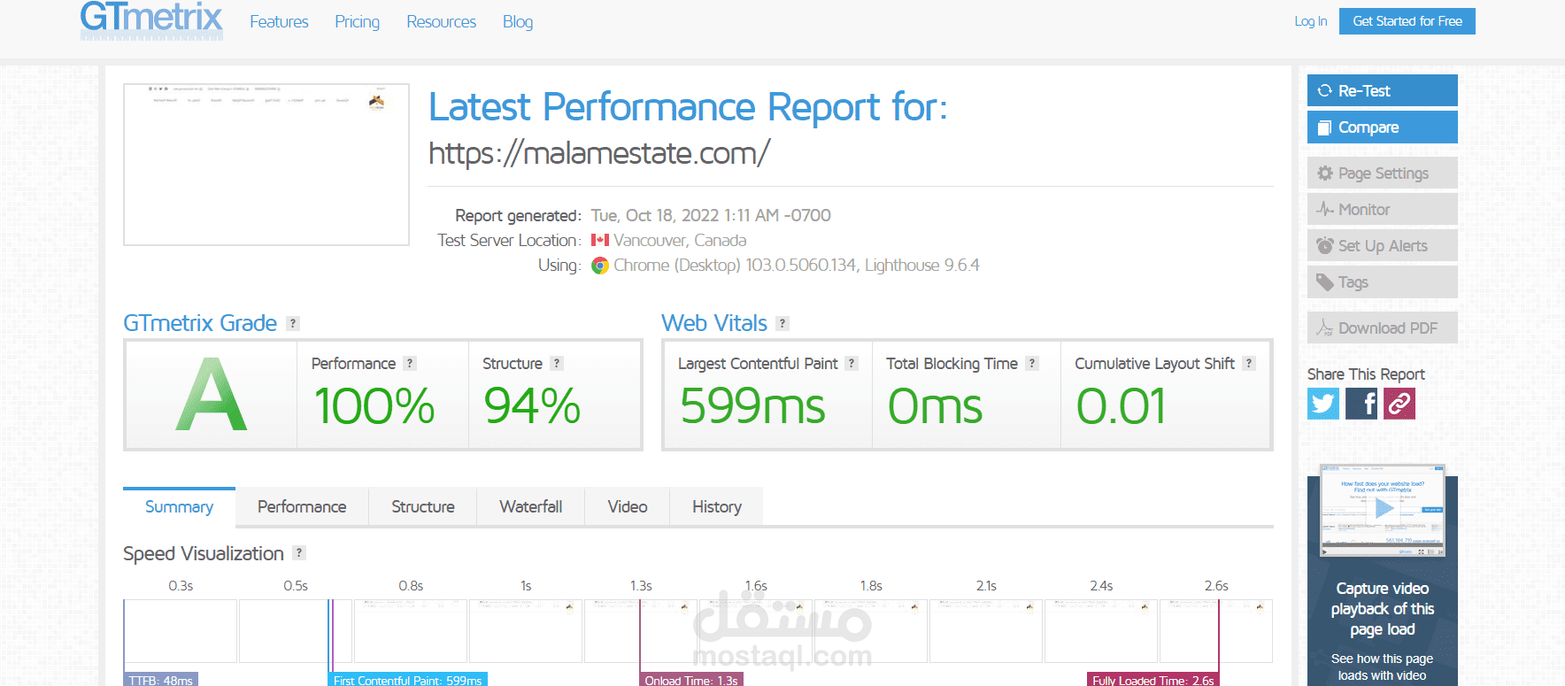
Task: Open the Resources menu
Action: [442, 22]
